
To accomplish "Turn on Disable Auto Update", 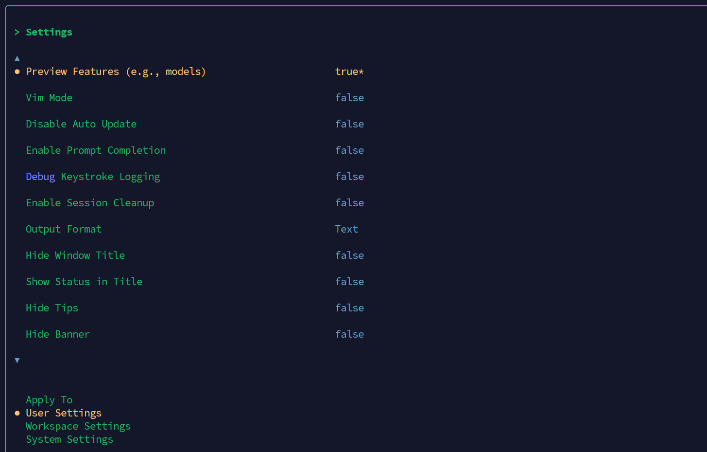I will 81,124.
